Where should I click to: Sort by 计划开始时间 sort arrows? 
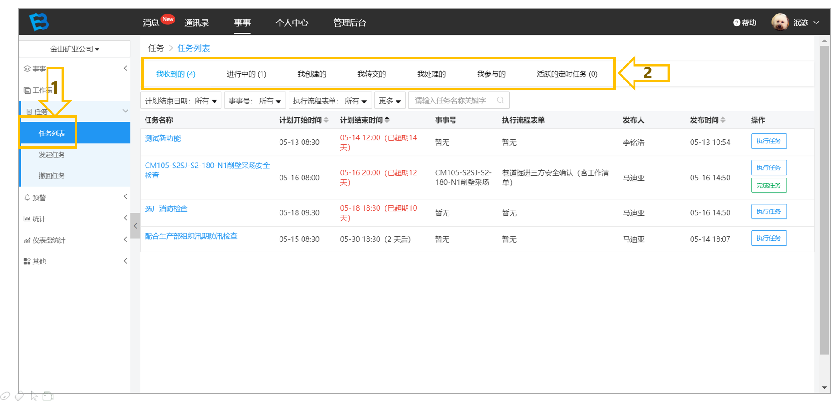tap(326, 120)
